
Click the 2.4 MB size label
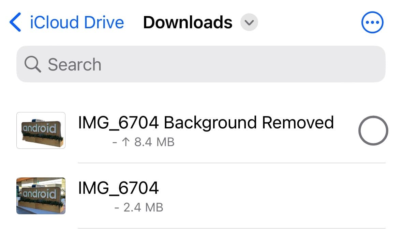[143, 207]
